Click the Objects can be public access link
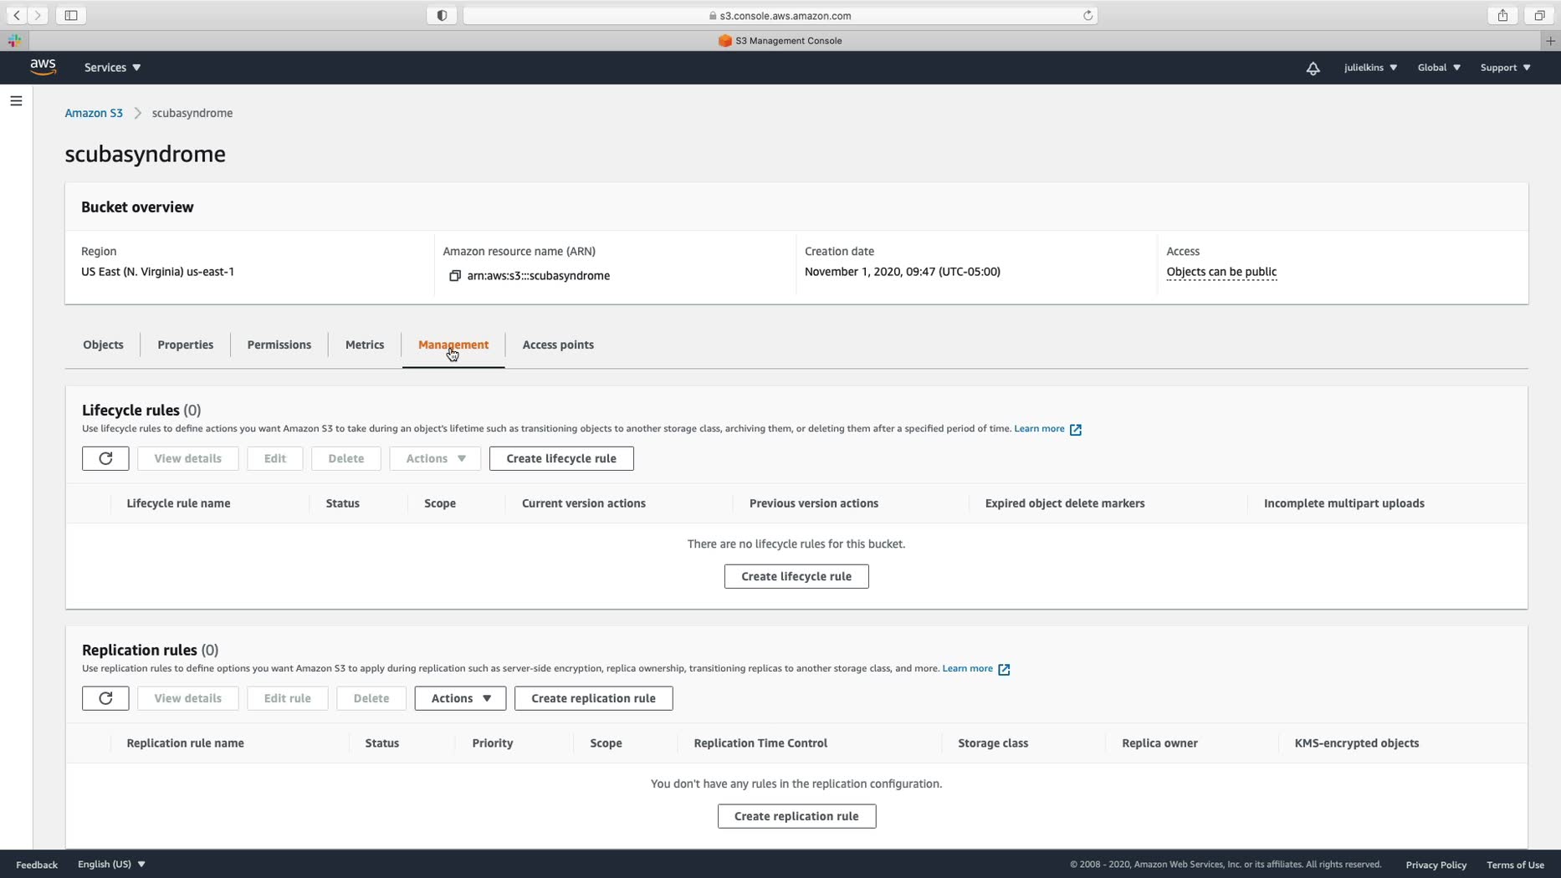This screenshot has height=878, width=1561. pyautogui.click(x=1221, y=272)
